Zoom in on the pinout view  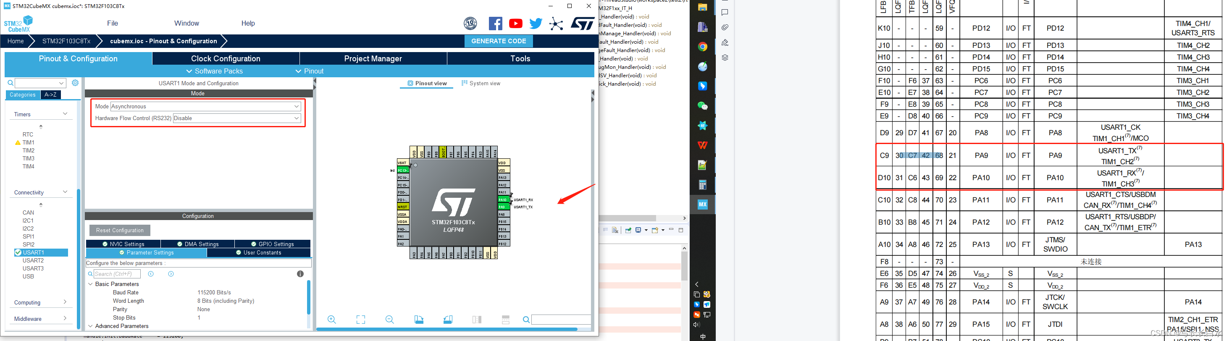pyautogui.click(x=331, y=320)
